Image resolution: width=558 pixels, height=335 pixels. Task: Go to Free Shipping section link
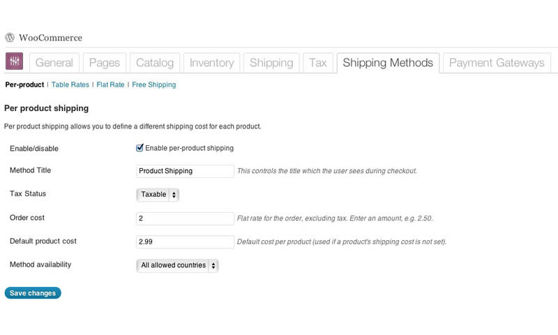click(x=153, y=84)
